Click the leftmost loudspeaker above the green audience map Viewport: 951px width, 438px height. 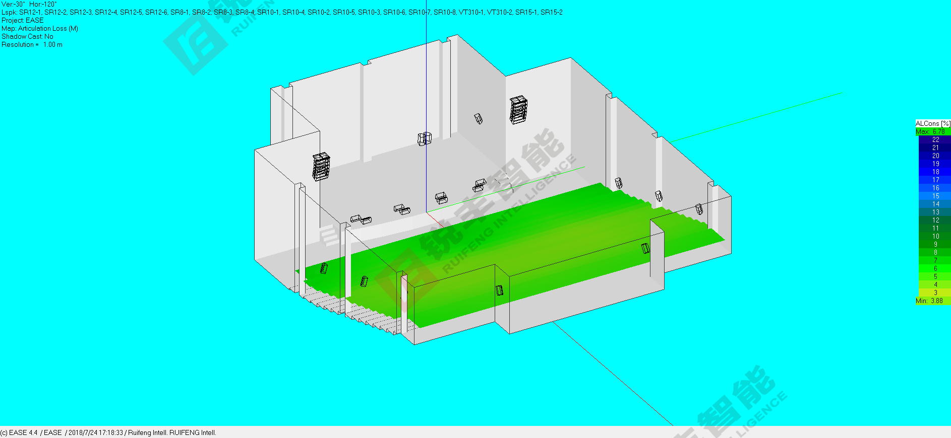324,268
